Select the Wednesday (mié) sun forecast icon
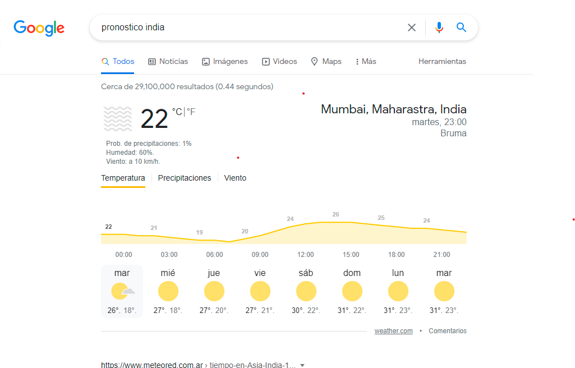 coord(168,291)
